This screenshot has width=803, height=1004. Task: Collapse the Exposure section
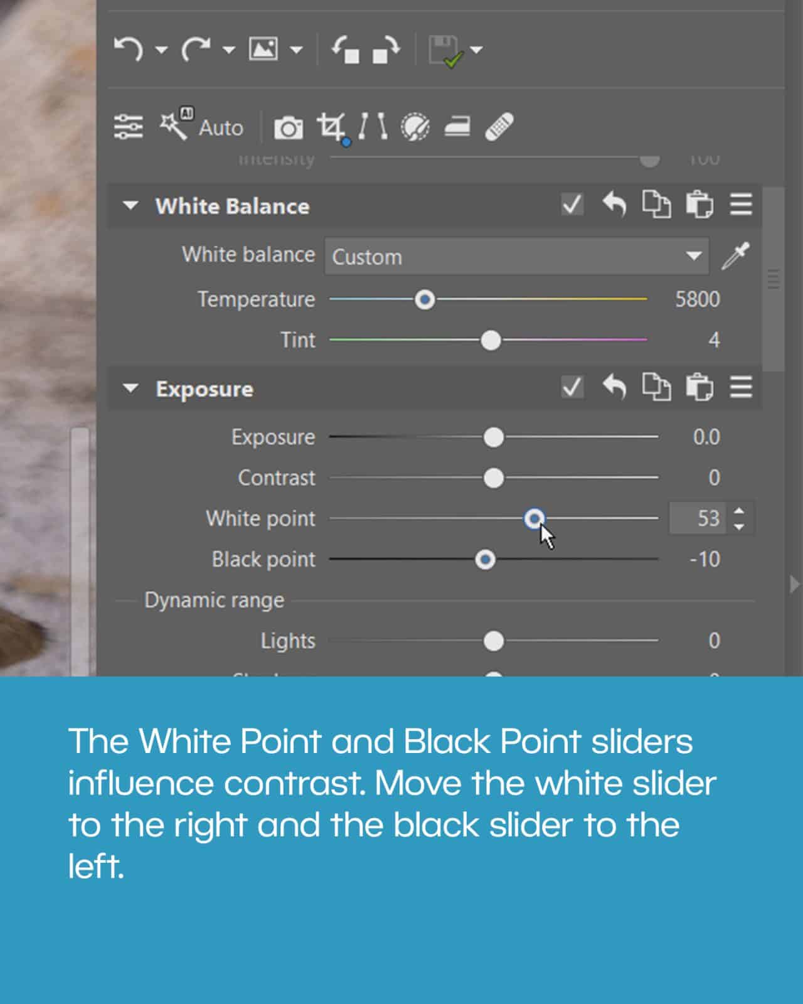130,388
